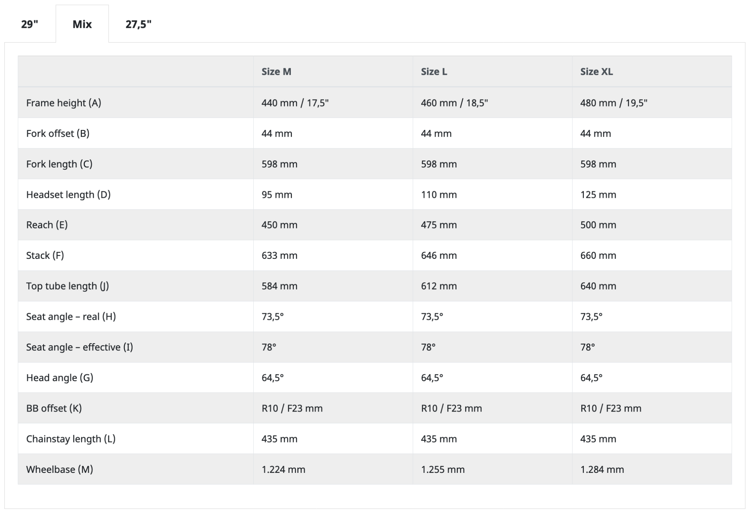
Task: Switch to the 29" wheel size tab
Action: tap(30, 24)
